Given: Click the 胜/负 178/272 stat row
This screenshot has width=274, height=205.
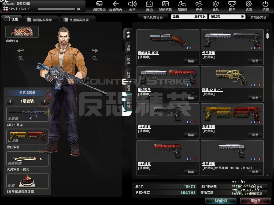Looking at the screenshot, I should coord(165,186).
